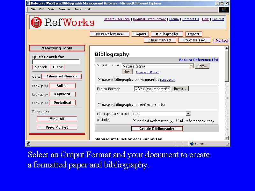
Task: Click the Edit output format button
Action: click(x=202, y=66)
